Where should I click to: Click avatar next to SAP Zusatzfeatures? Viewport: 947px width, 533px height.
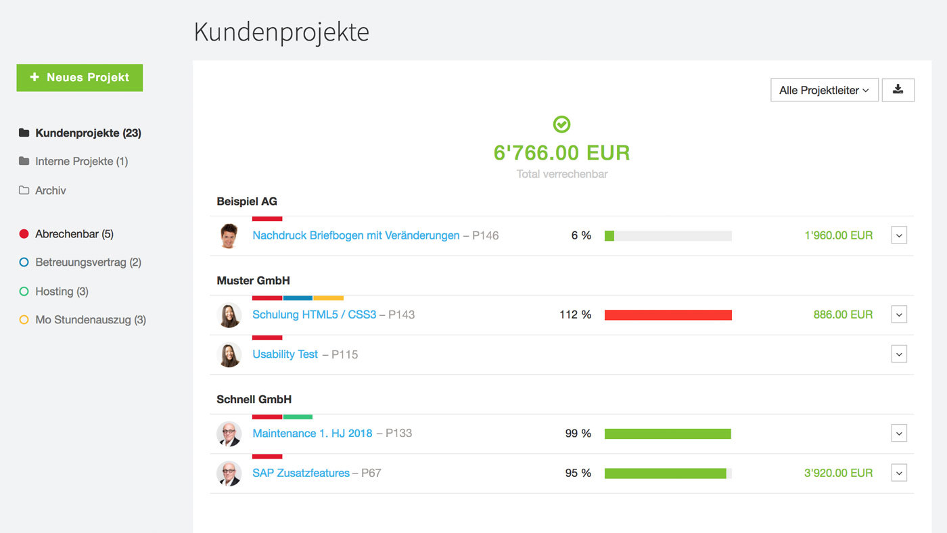[x=229, y=473]
